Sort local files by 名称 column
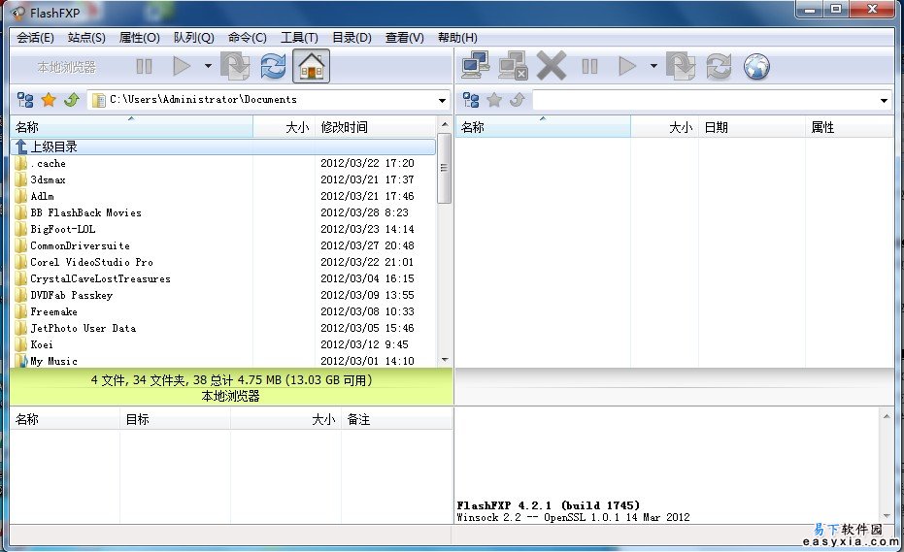This screenshot has width=904, height=552. coord(131,127)
